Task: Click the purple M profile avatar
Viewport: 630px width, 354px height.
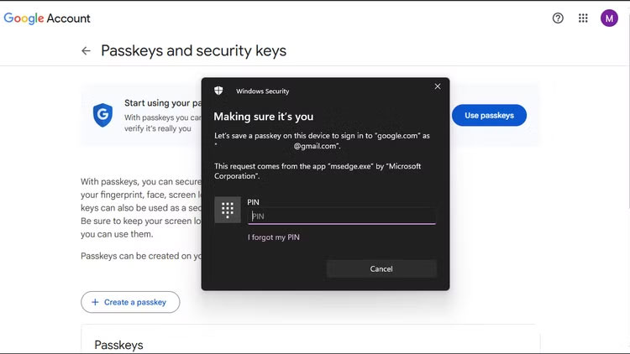Action: click(x=609, y=18)
